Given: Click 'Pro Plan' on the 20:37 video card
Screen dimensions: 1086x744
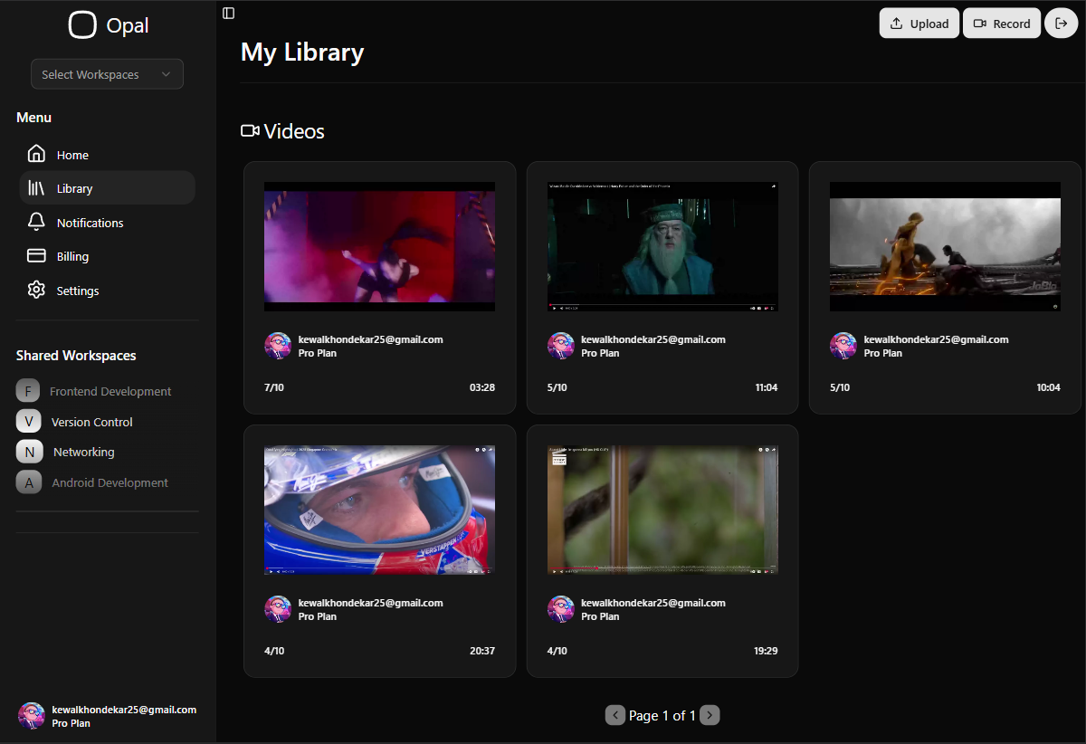Looking at the screenshot, I should tap(318, 616).
